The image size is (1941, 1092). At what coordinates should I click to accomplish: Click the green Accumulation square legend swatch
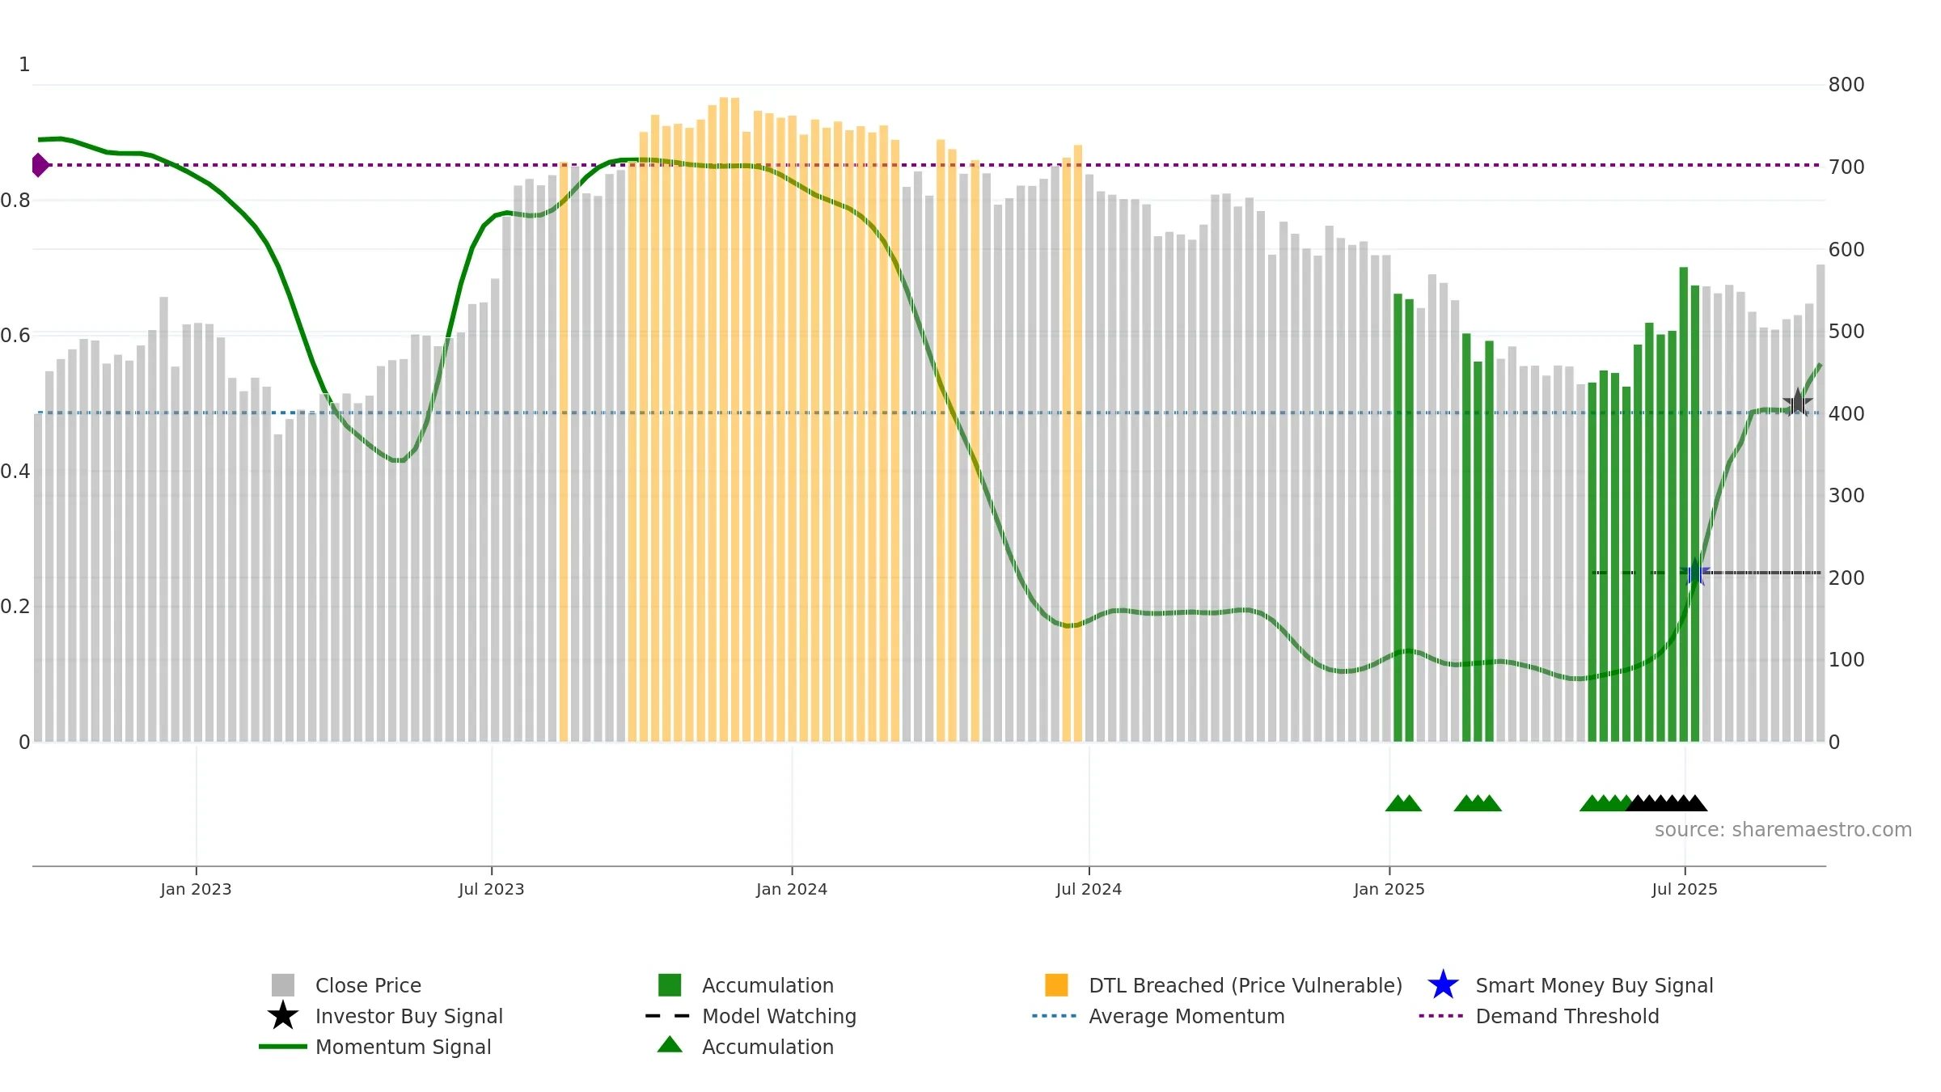[670, 985]
